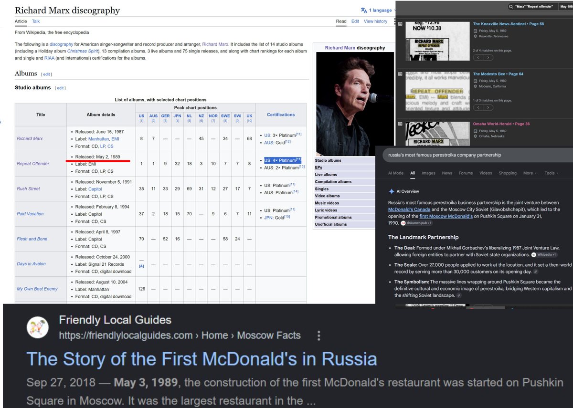Open The Knoxville News-Sentinel Page 58 result

(x=509, y=24)
